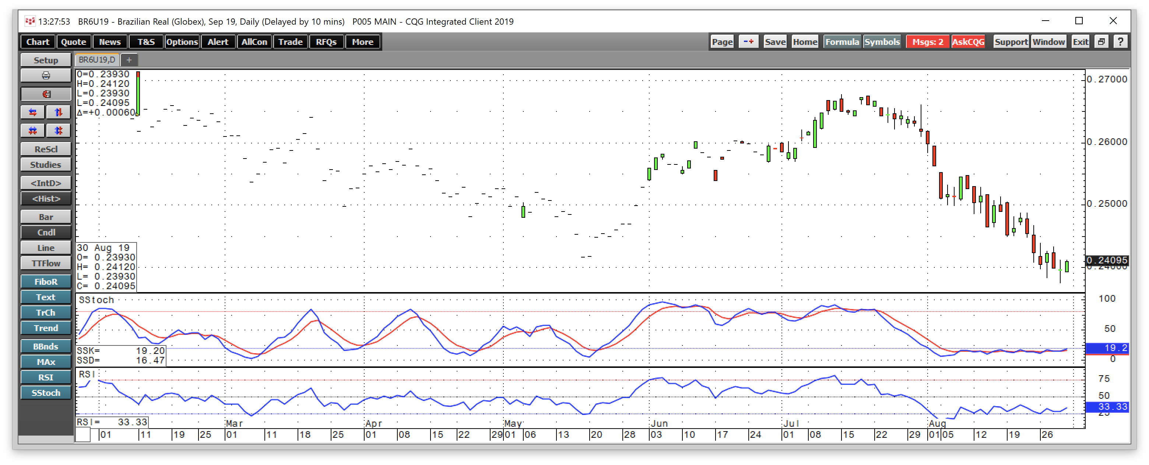Open the Window menu
1149x465 pixels.
(x=1048, y=42)
